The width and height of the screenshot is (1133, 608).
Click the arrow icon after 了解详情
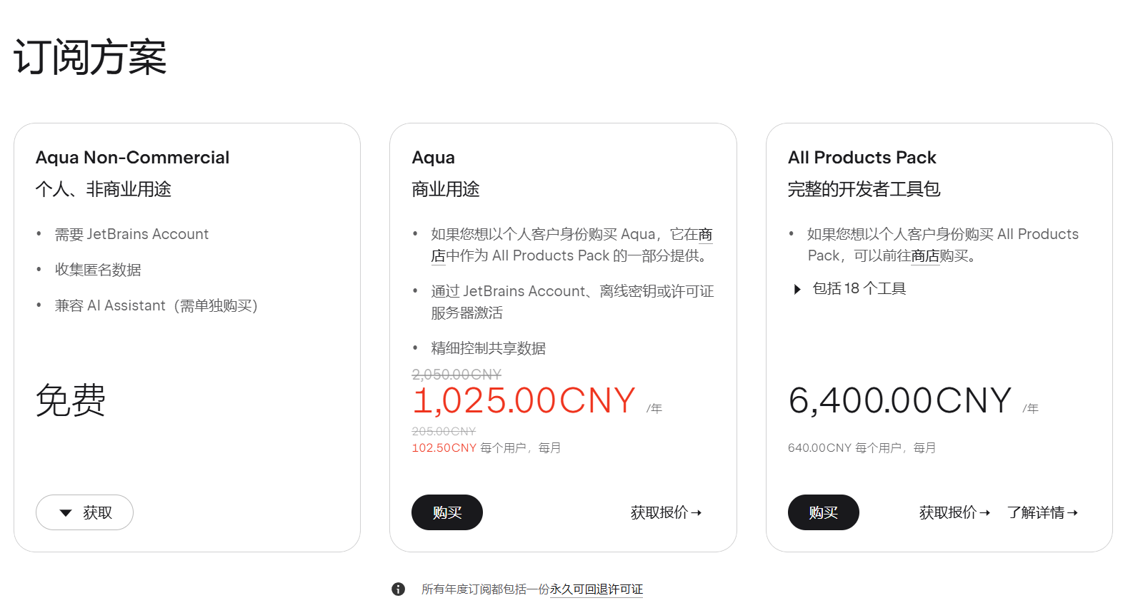pos(1072,512)
